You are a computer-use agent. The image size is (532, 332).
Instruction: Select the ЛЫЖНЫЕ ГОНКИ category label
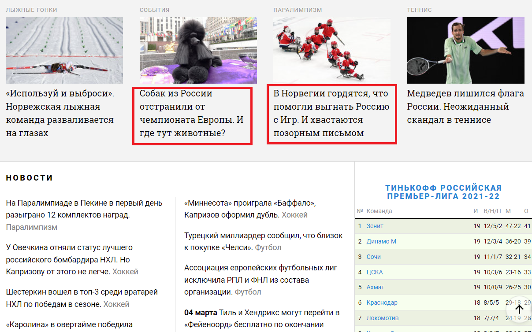click(32, 10)
